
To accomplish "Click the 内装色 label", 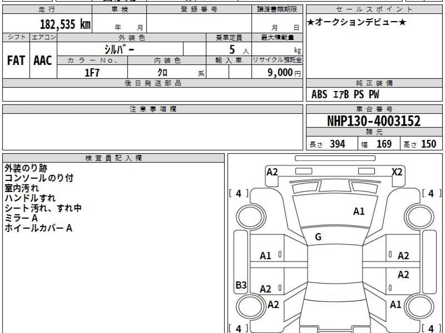I will (x=167, y=60).
